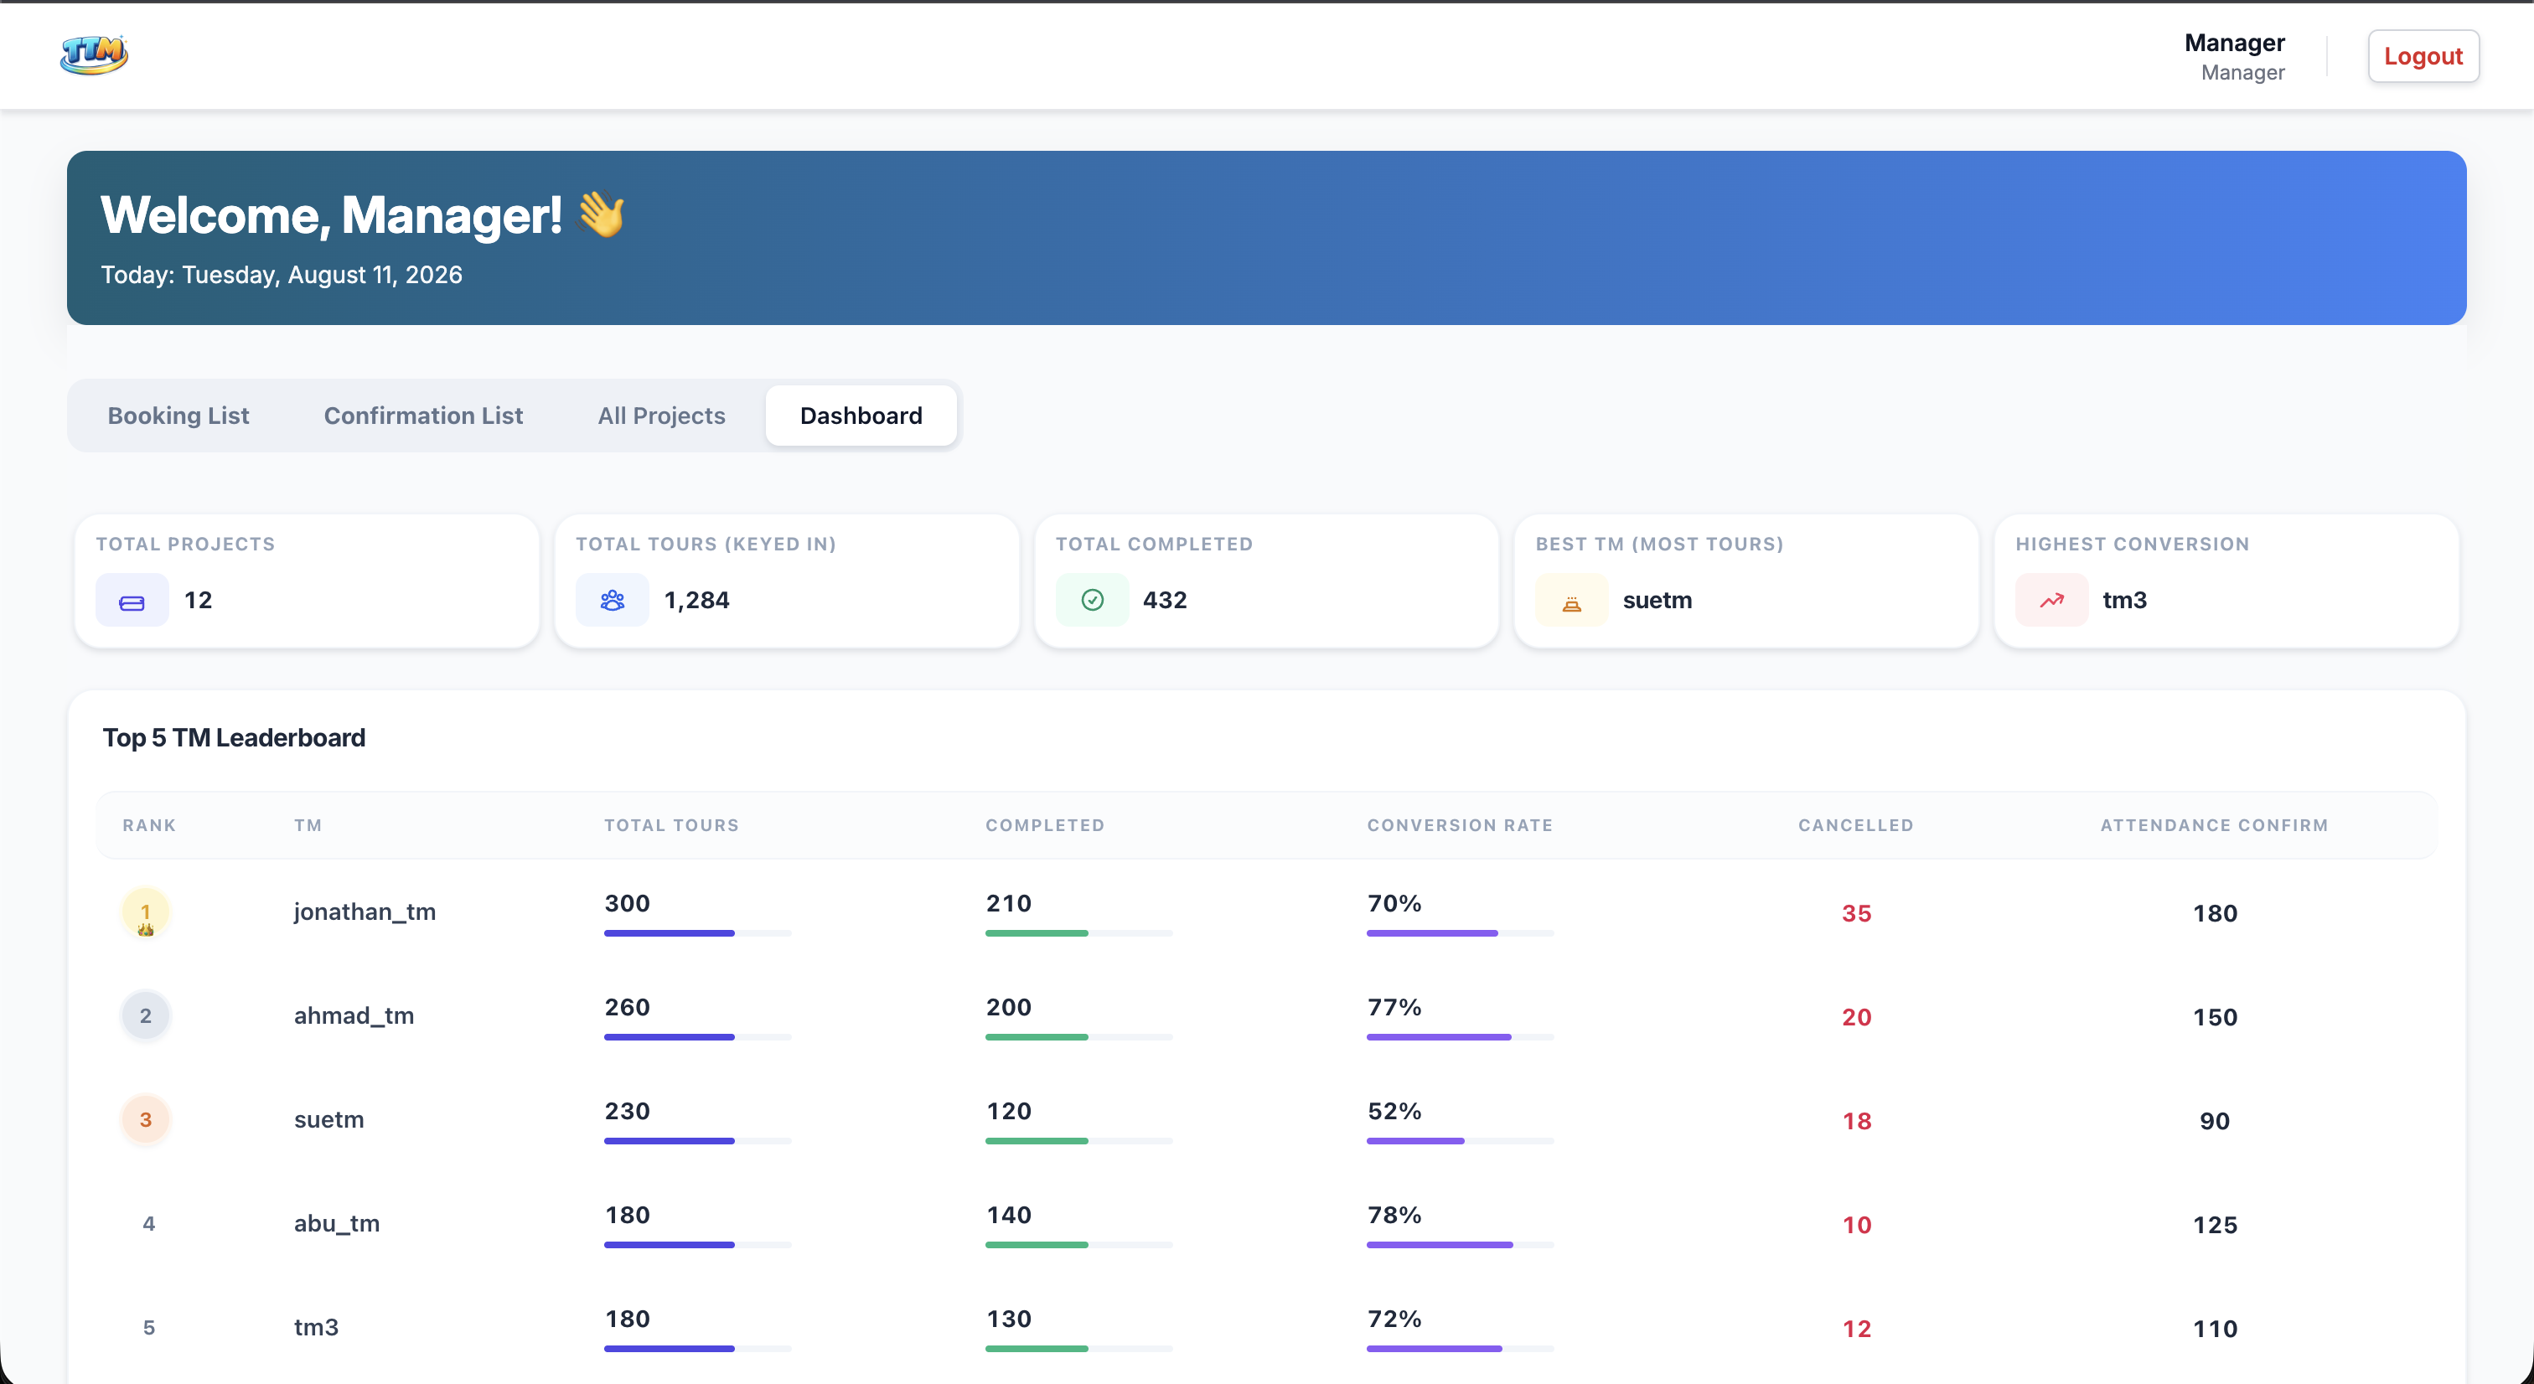Open the All Projects tab

pyautogui.click(x=661, y=416)
